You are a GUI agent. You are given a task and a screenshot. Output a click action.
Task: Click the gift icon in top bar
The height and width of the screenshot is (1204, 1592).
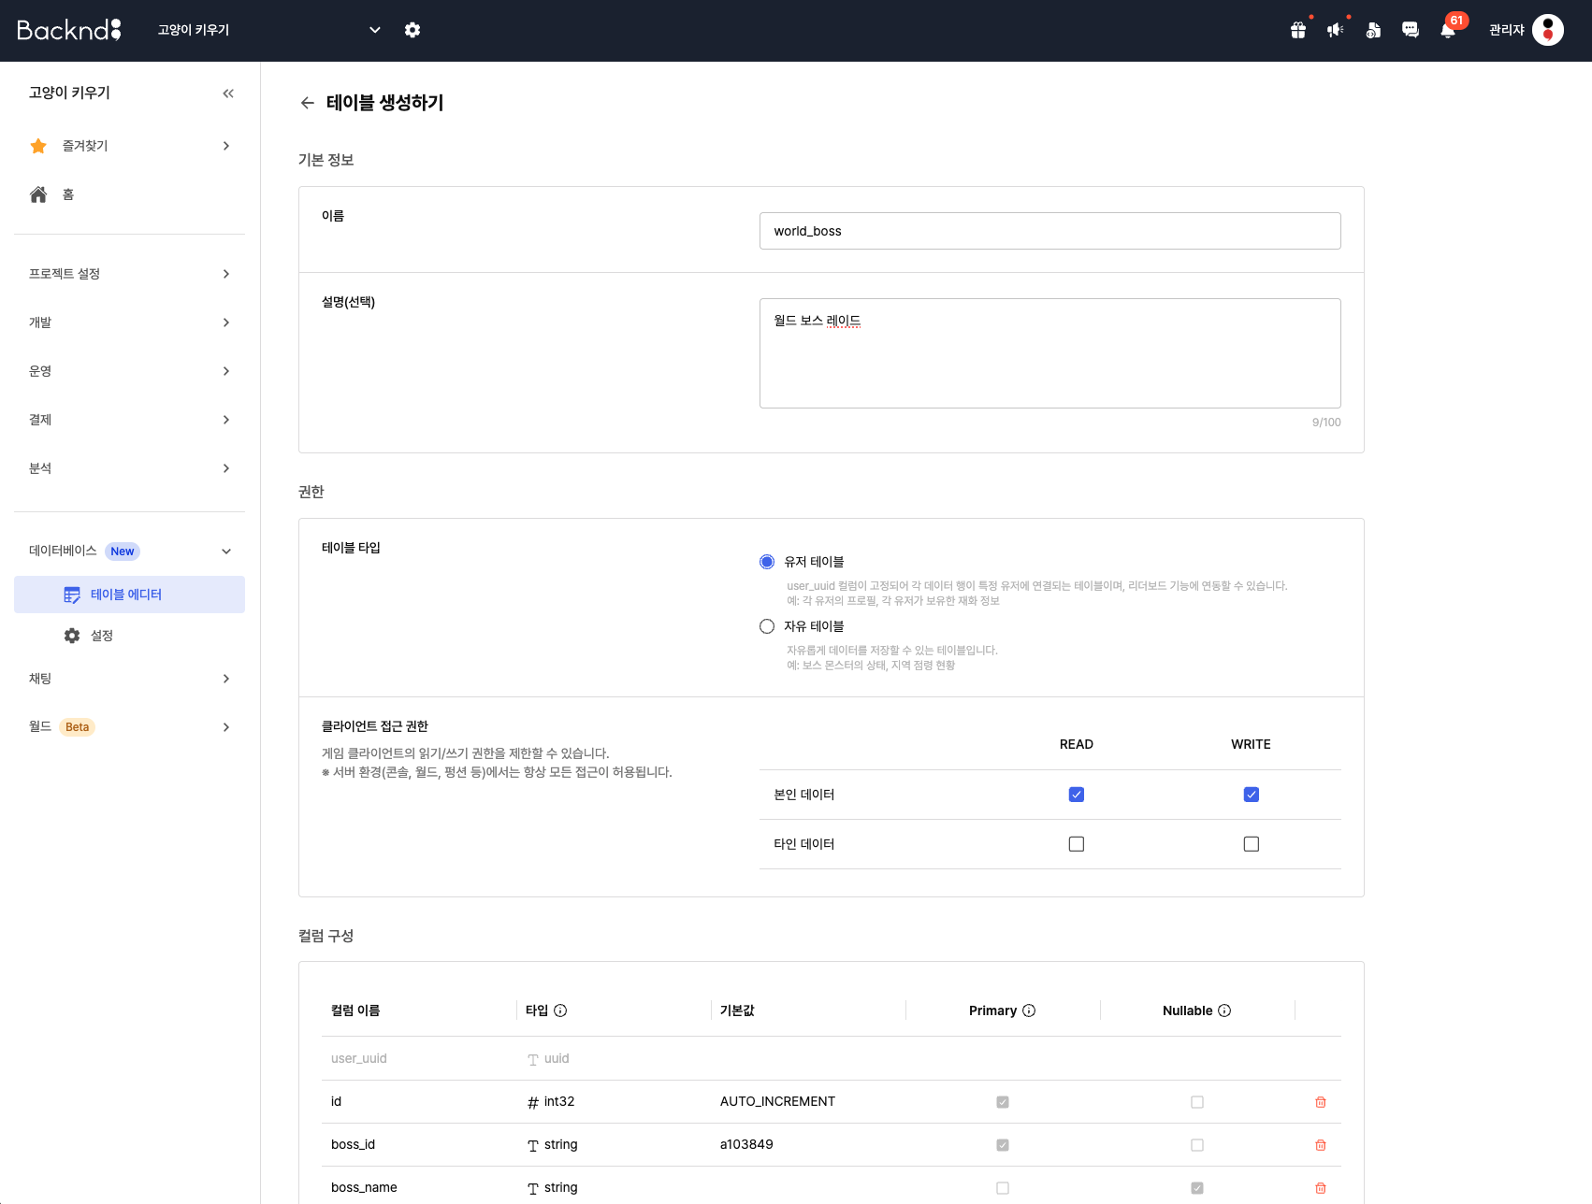pos(1298,30)
